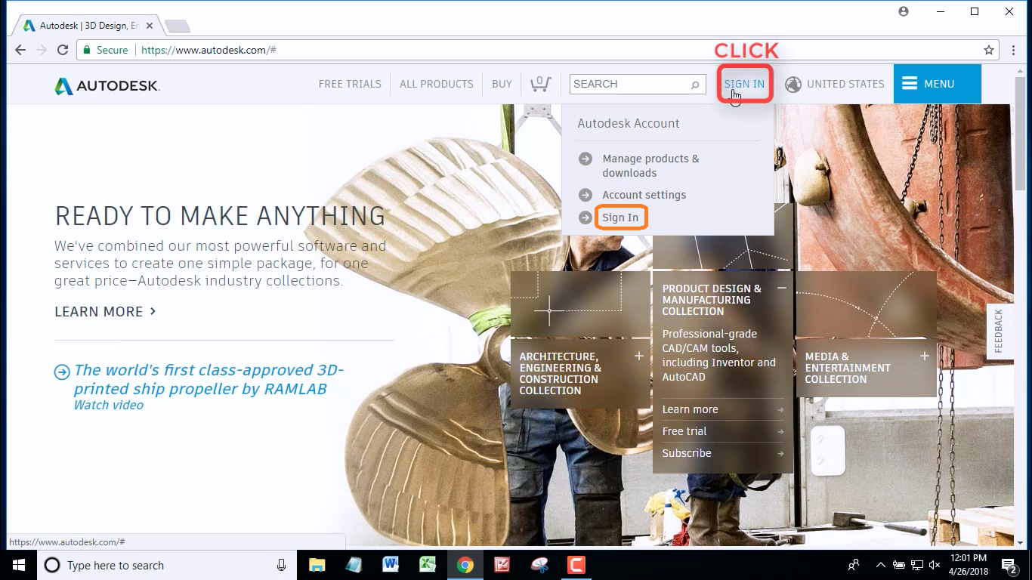The image size is (1032, 580).
Task: Click FREE TRIALS in the navigation
Action: (349, 84)
